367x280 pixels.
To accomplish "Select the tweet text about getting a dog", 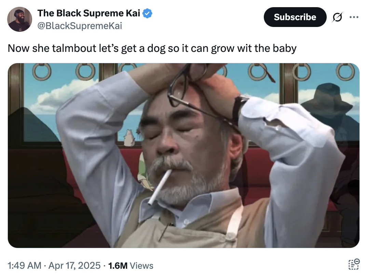I will click(152, 48).
